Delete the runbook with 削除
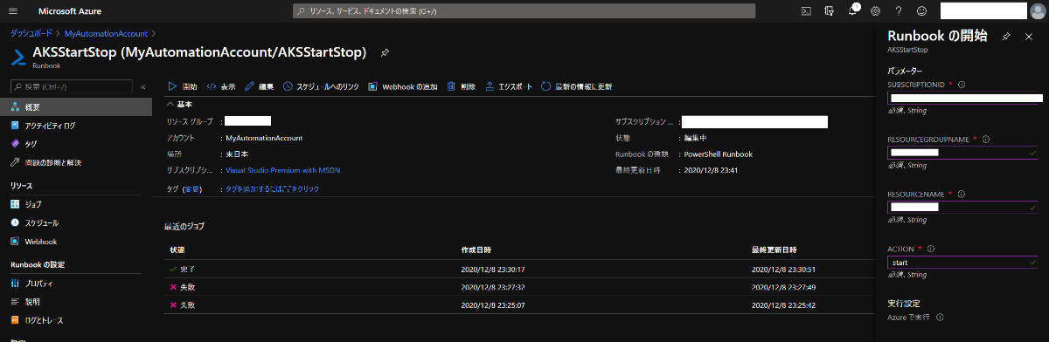This screenshot has width=1049, height=342. click(x=462, y=86)
